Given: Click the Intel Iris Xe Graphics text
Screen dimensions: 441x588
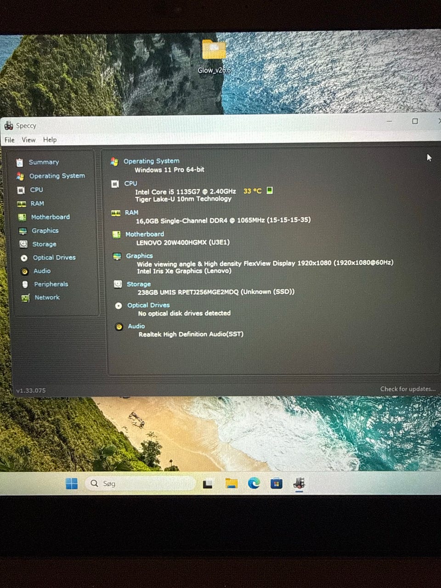Looking at the screenshot, I should [x=184, y=271].
